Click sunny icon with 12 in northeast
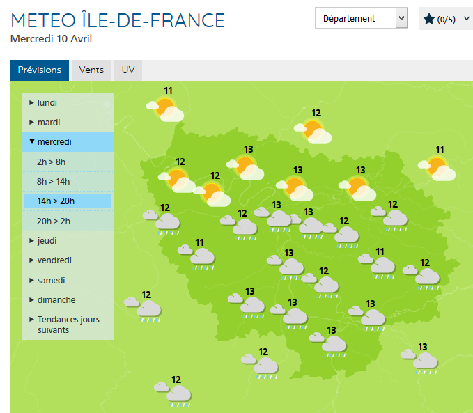 coord(313,131)
